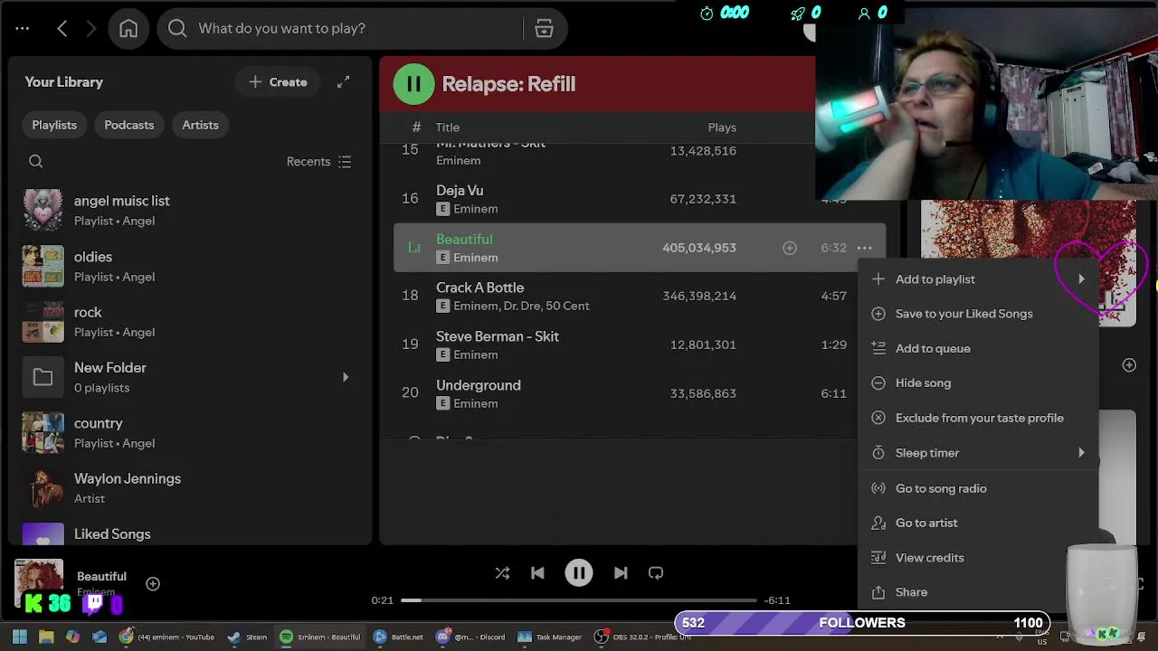
Task: Click the Create button
Action: click(x=278, y=82)
